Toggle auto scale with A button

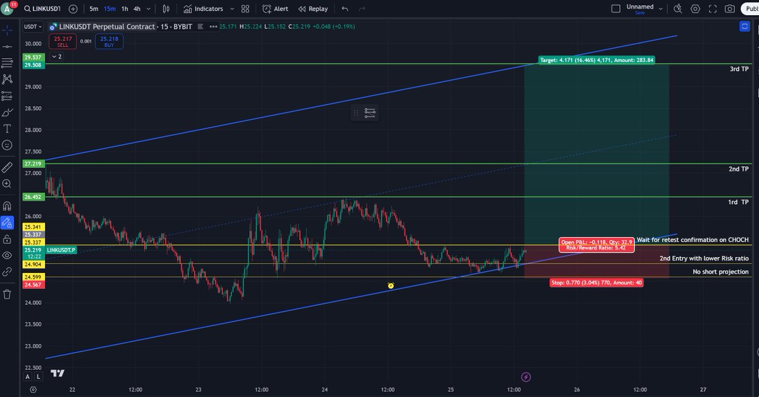[x=27, y=376]
